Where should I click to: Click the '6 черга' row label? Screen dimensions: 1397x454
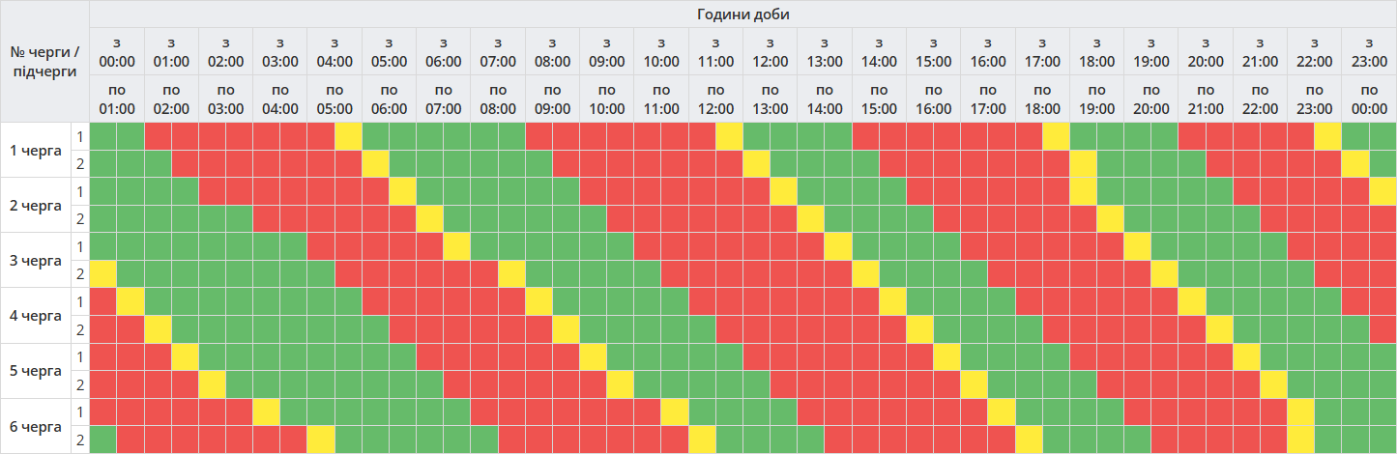tap(35, 426)
